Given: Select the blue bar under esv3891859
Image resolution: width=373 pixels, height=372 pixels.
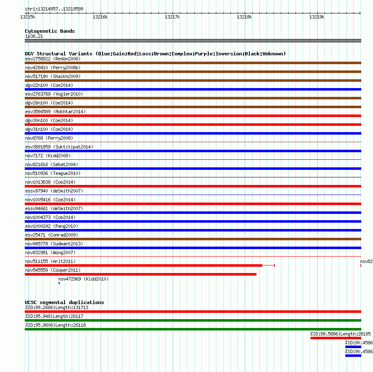Looking at the screenshot, I should click(x=193, y=151).
